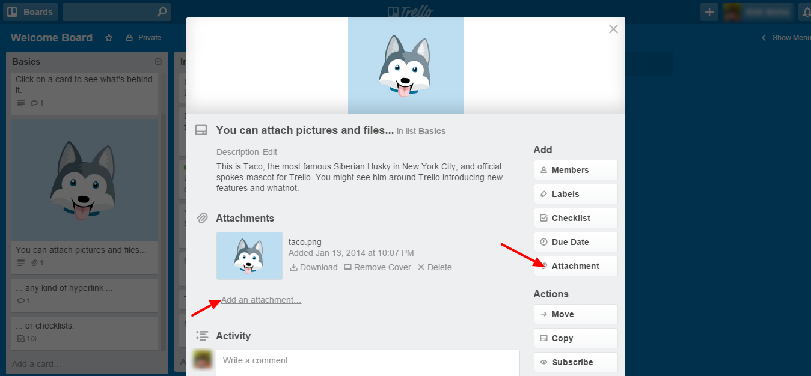The image size is (811, 376).
Task: Close the card detail dialog
Action: [x=613, y=29]
